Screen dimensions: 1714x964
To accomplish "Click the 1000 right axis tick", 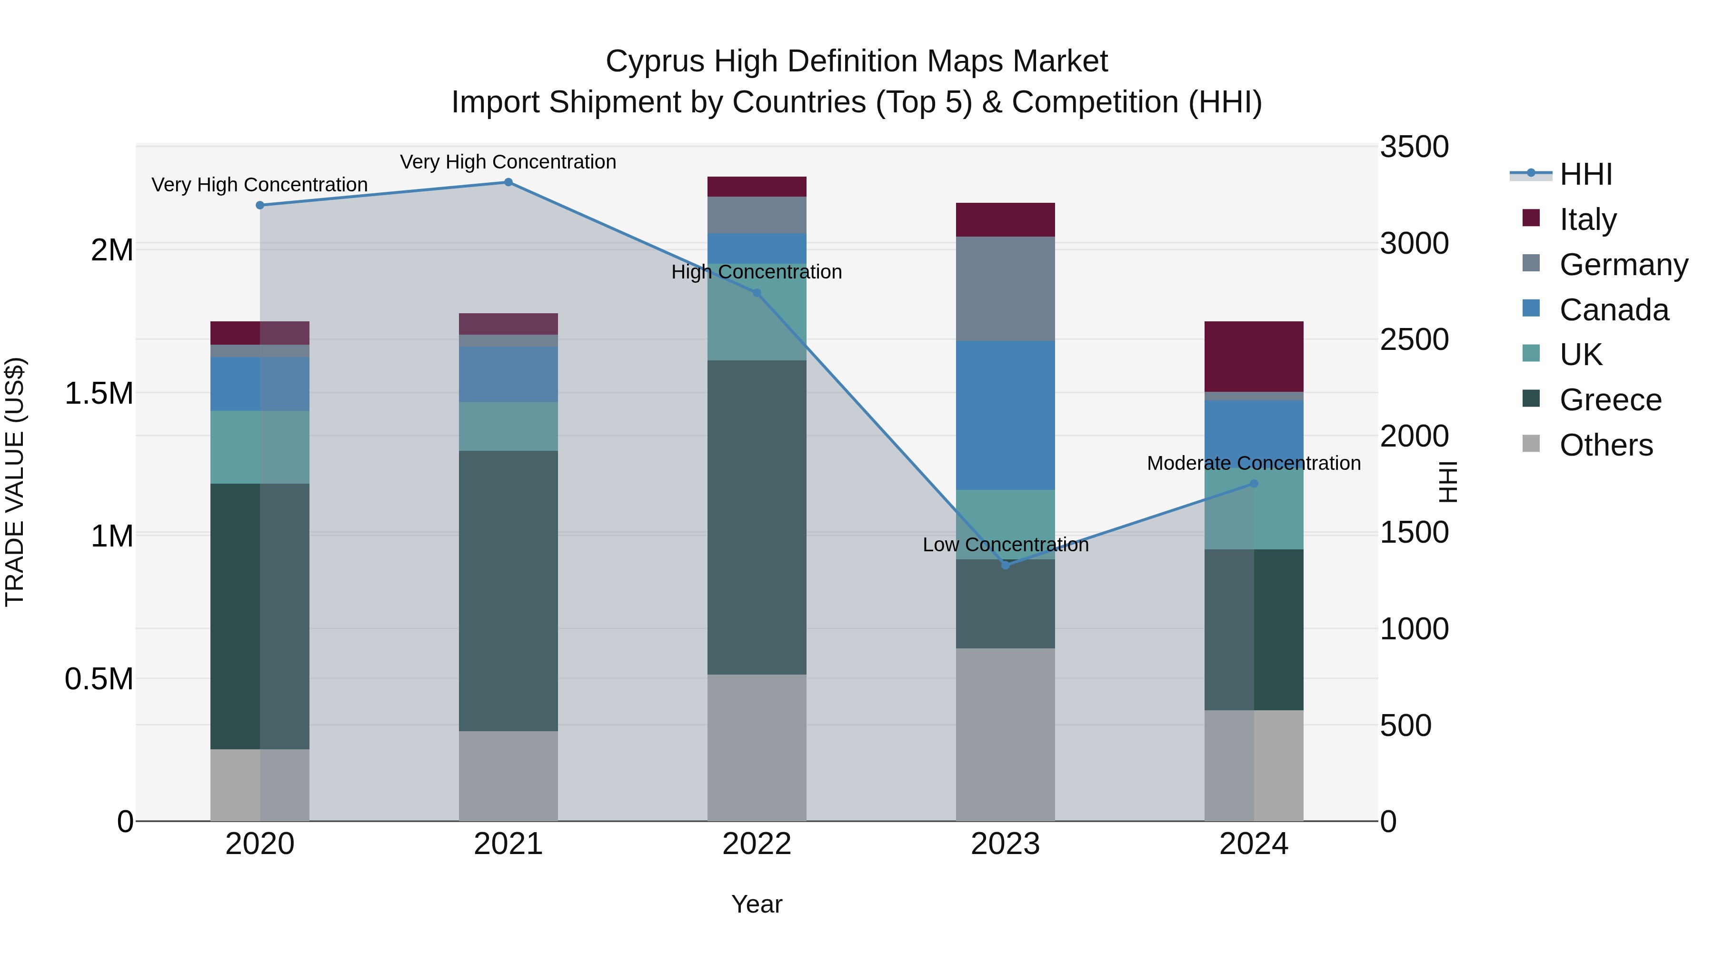I will coord(1415,629).
